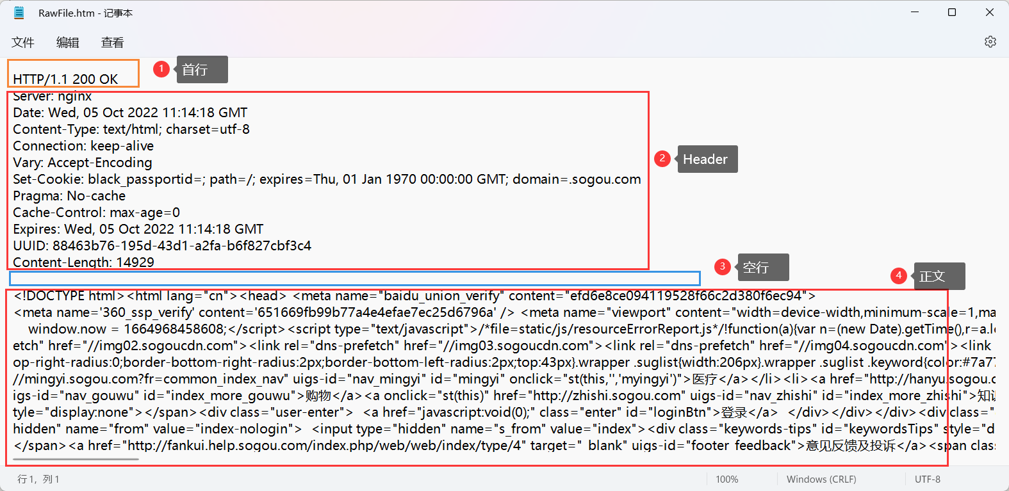Click the 'Cache-Control: max-age=0' line

[x=96, y=213]
